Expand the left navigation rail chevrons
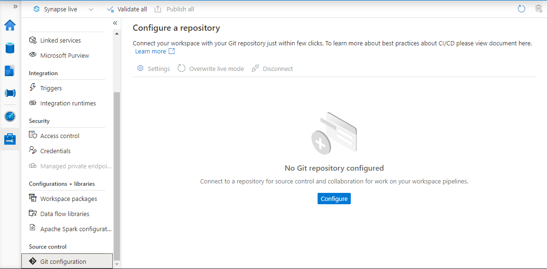This screenshot has height=269, width=547. (15, 7)
